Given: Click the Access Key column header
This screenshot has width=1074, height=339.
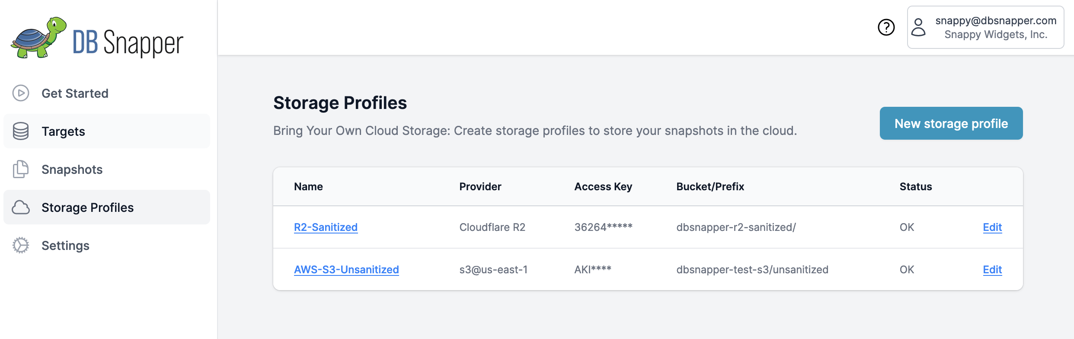Looking at the screenshot, I should [603, 186].
